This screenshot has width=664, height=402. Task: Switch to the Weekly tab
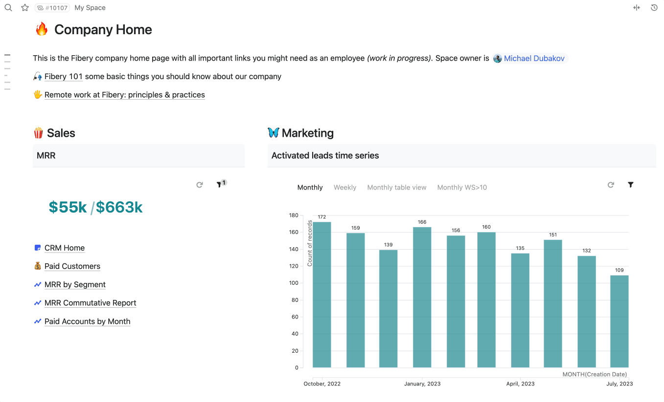click(x=345, y=187)
